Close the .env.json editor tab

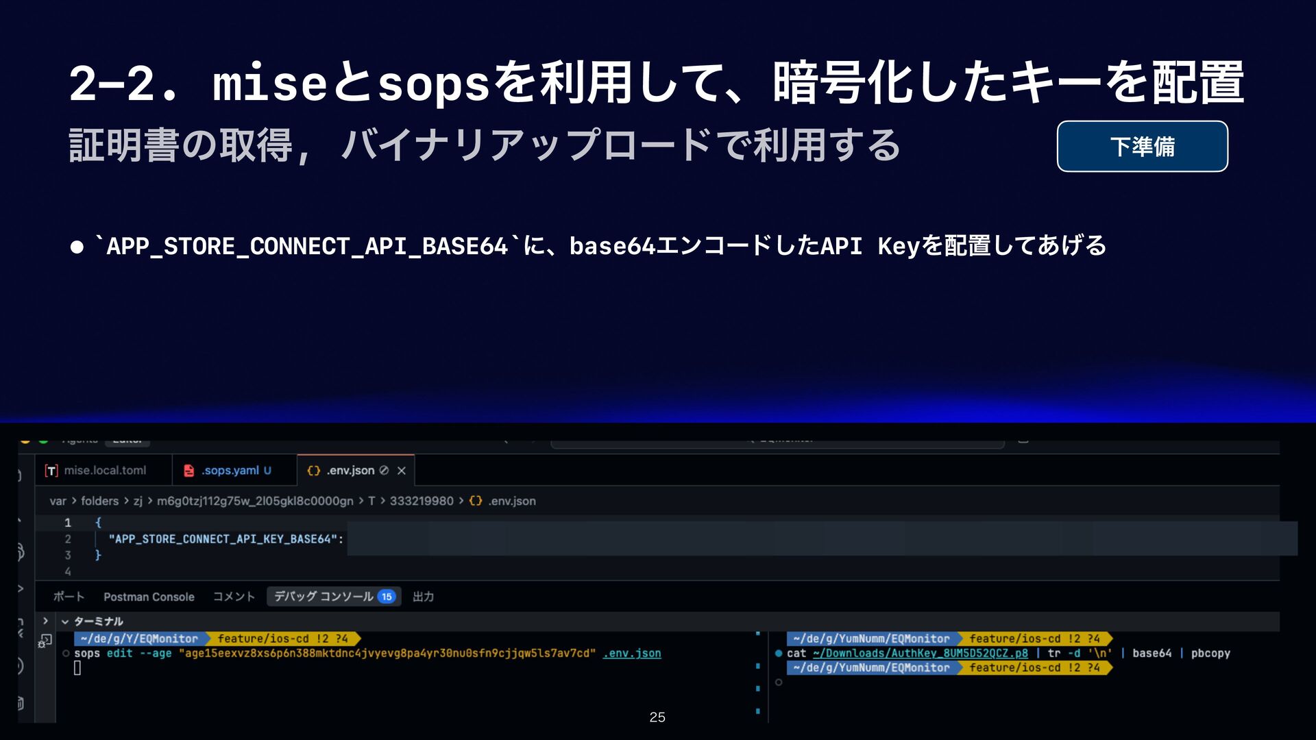[402, 471]
